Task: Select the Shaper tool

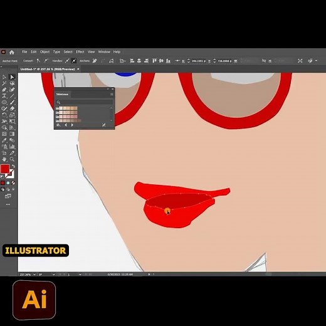Action: 4,108
